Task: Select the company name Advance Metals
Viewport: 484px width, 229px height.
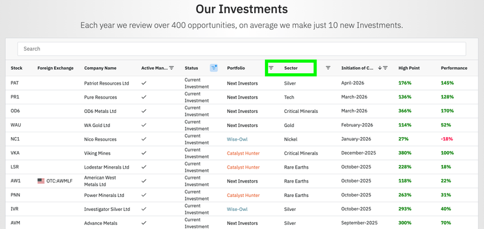Action: pyautogui.click(x=100, y=223)
